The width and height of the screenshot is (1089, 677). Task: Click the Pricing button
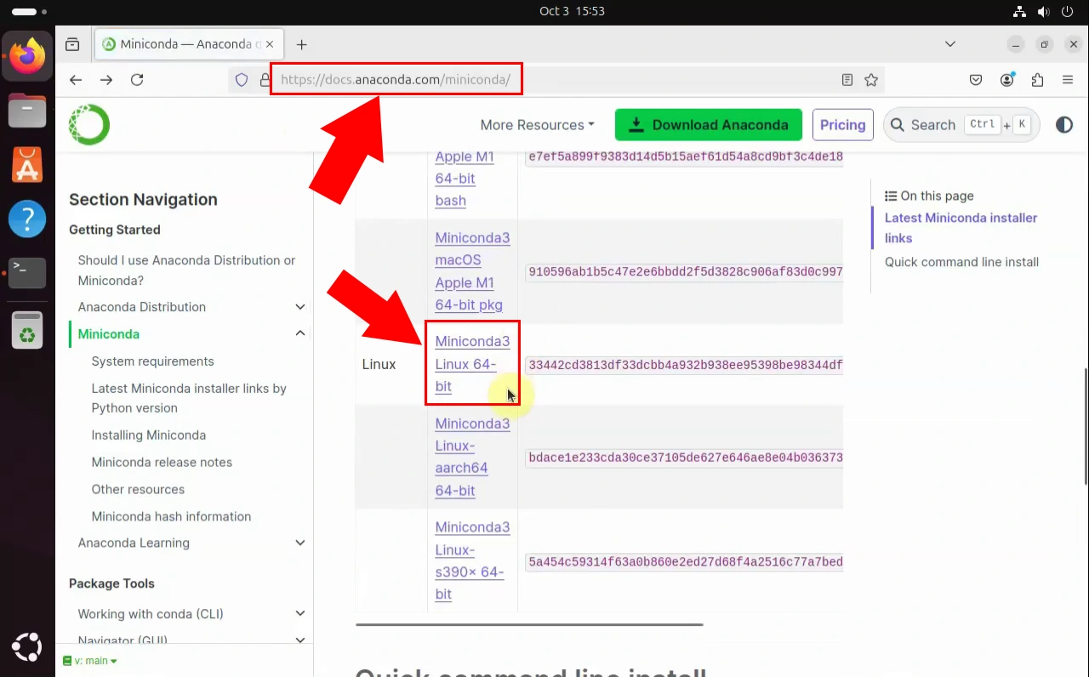[x=843, y=125]
